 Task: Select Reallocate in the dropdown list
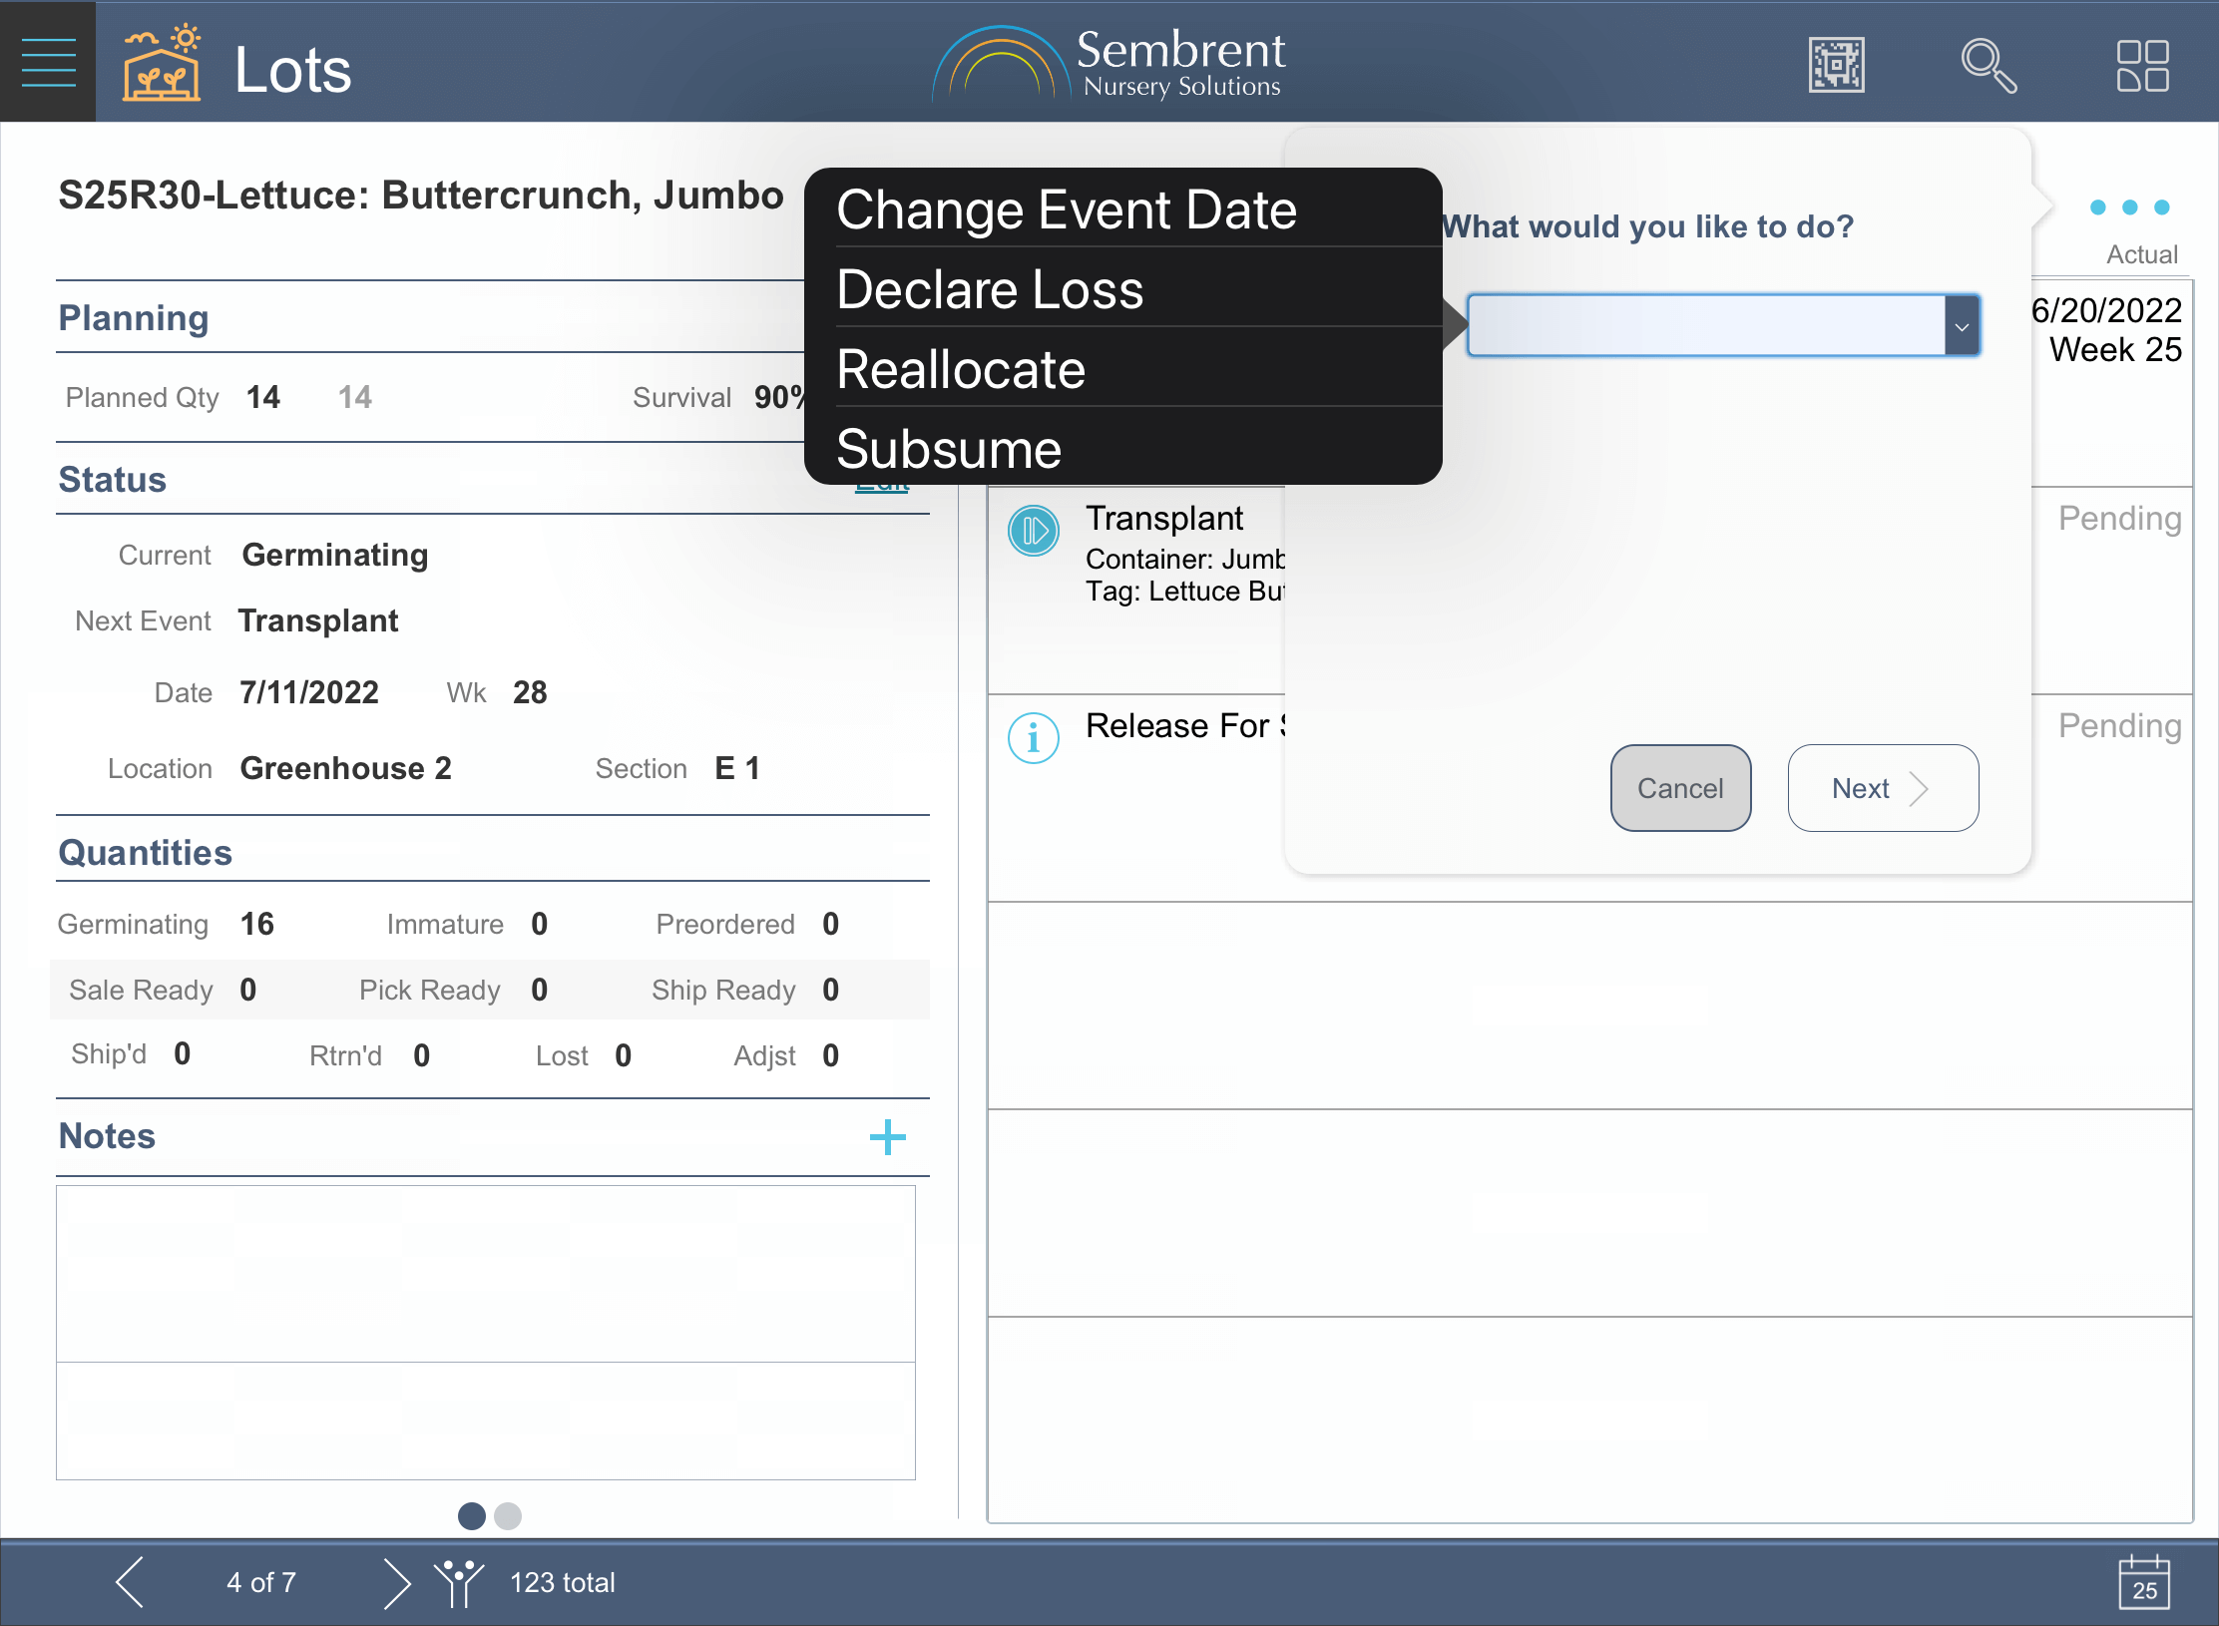point(960,370)
